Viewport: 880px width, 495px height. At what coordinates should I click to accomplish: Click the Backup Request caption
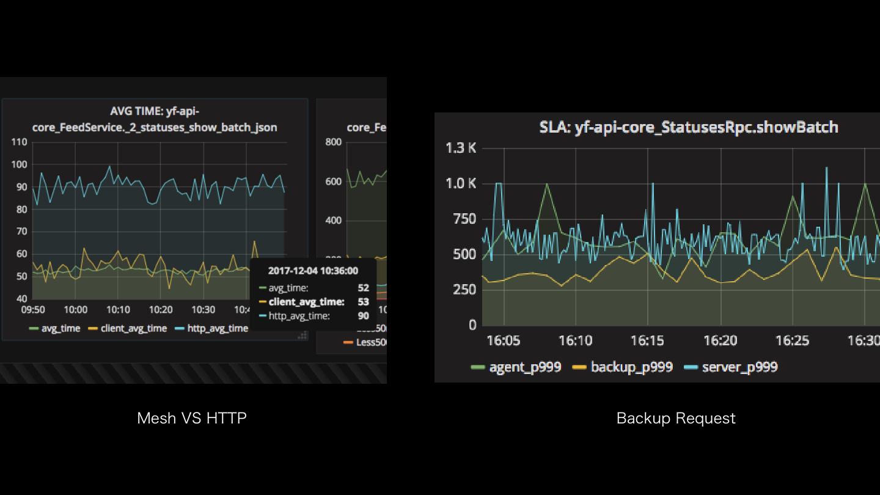676,418
